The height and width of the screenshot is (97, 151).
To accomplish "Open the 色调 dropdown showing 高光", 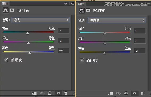I will (40, 20).
